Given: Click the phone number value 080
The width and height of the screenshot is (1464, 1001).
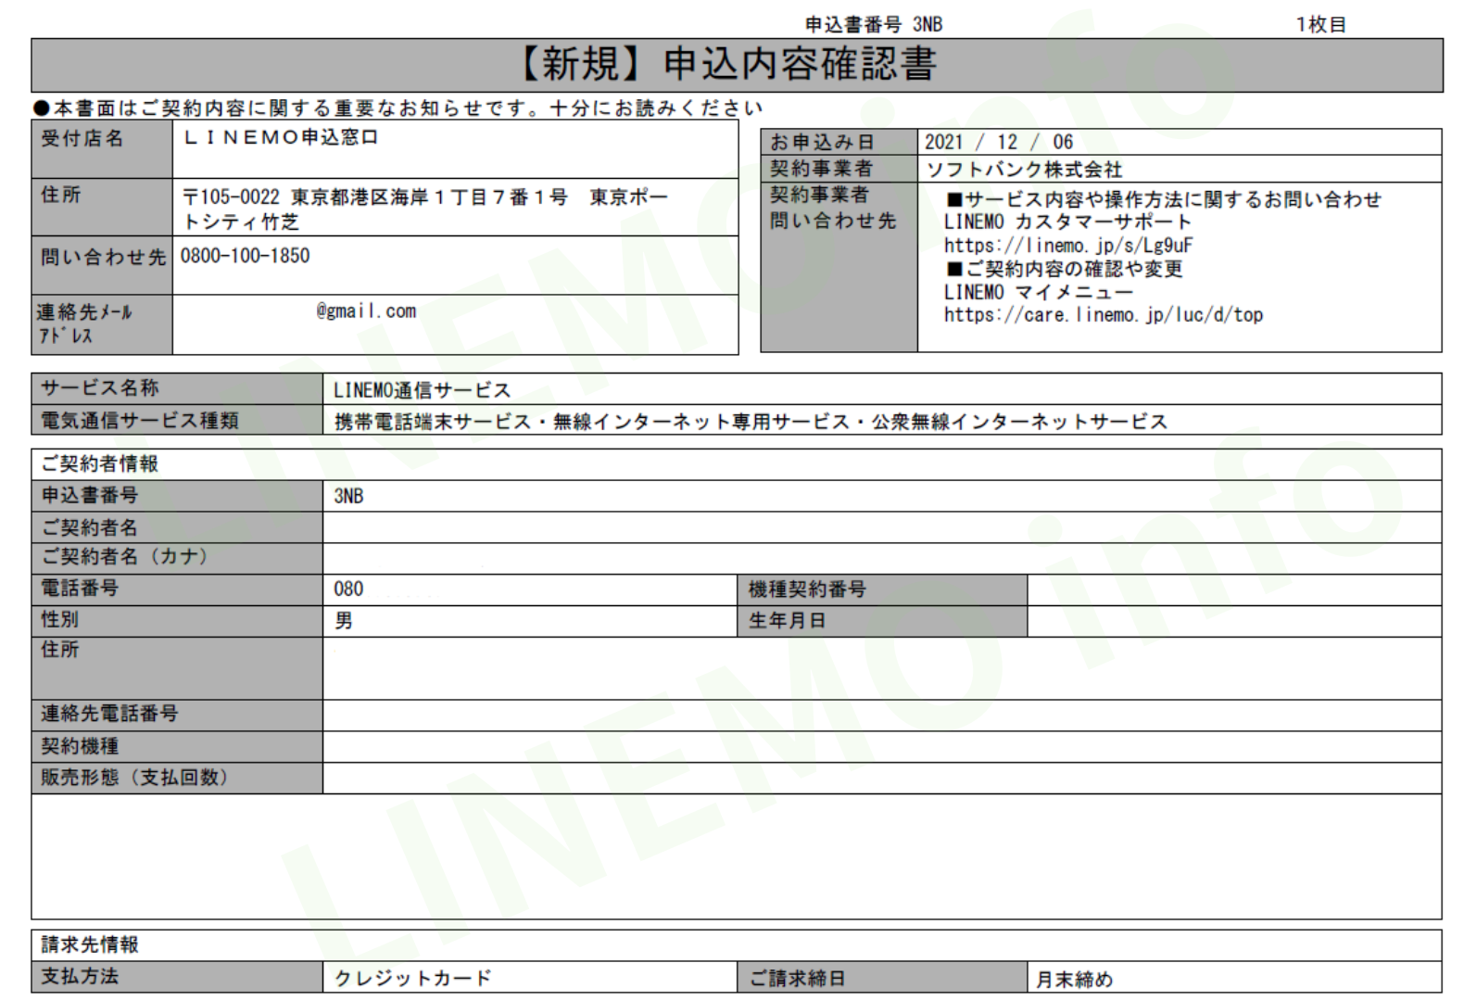Looking at the screenshot, I should click(348, 589).
